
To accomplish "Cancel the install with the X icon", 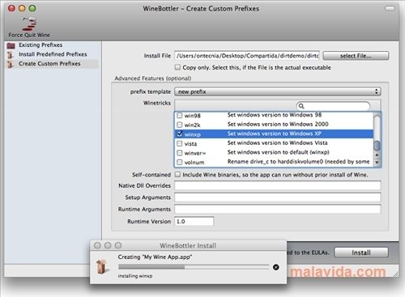I will pyautogui.click(x=276, y=267).
